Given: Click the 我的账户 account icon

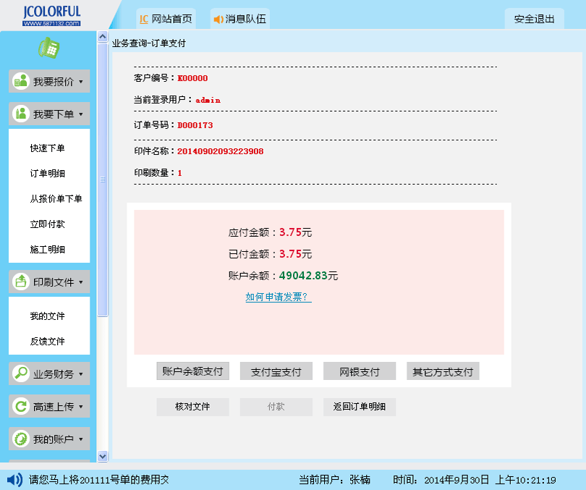Looking at the screenshot, I should [21, 439].
